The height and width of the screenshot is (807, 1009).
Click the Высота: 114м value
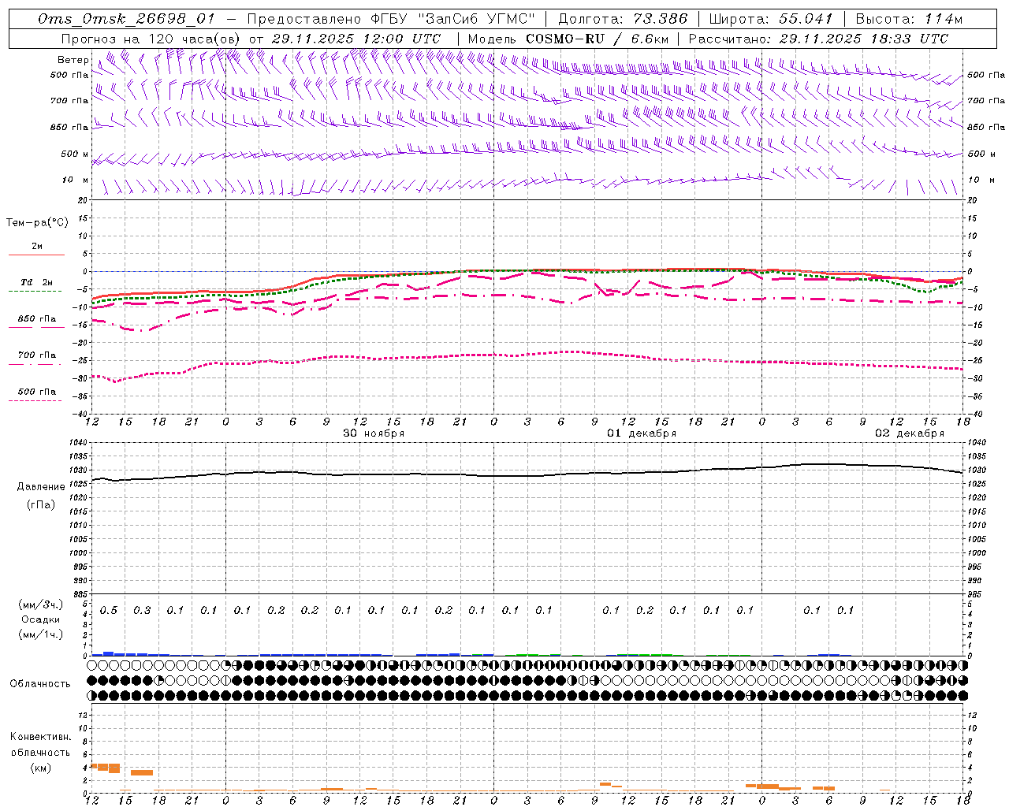[909, 19]
